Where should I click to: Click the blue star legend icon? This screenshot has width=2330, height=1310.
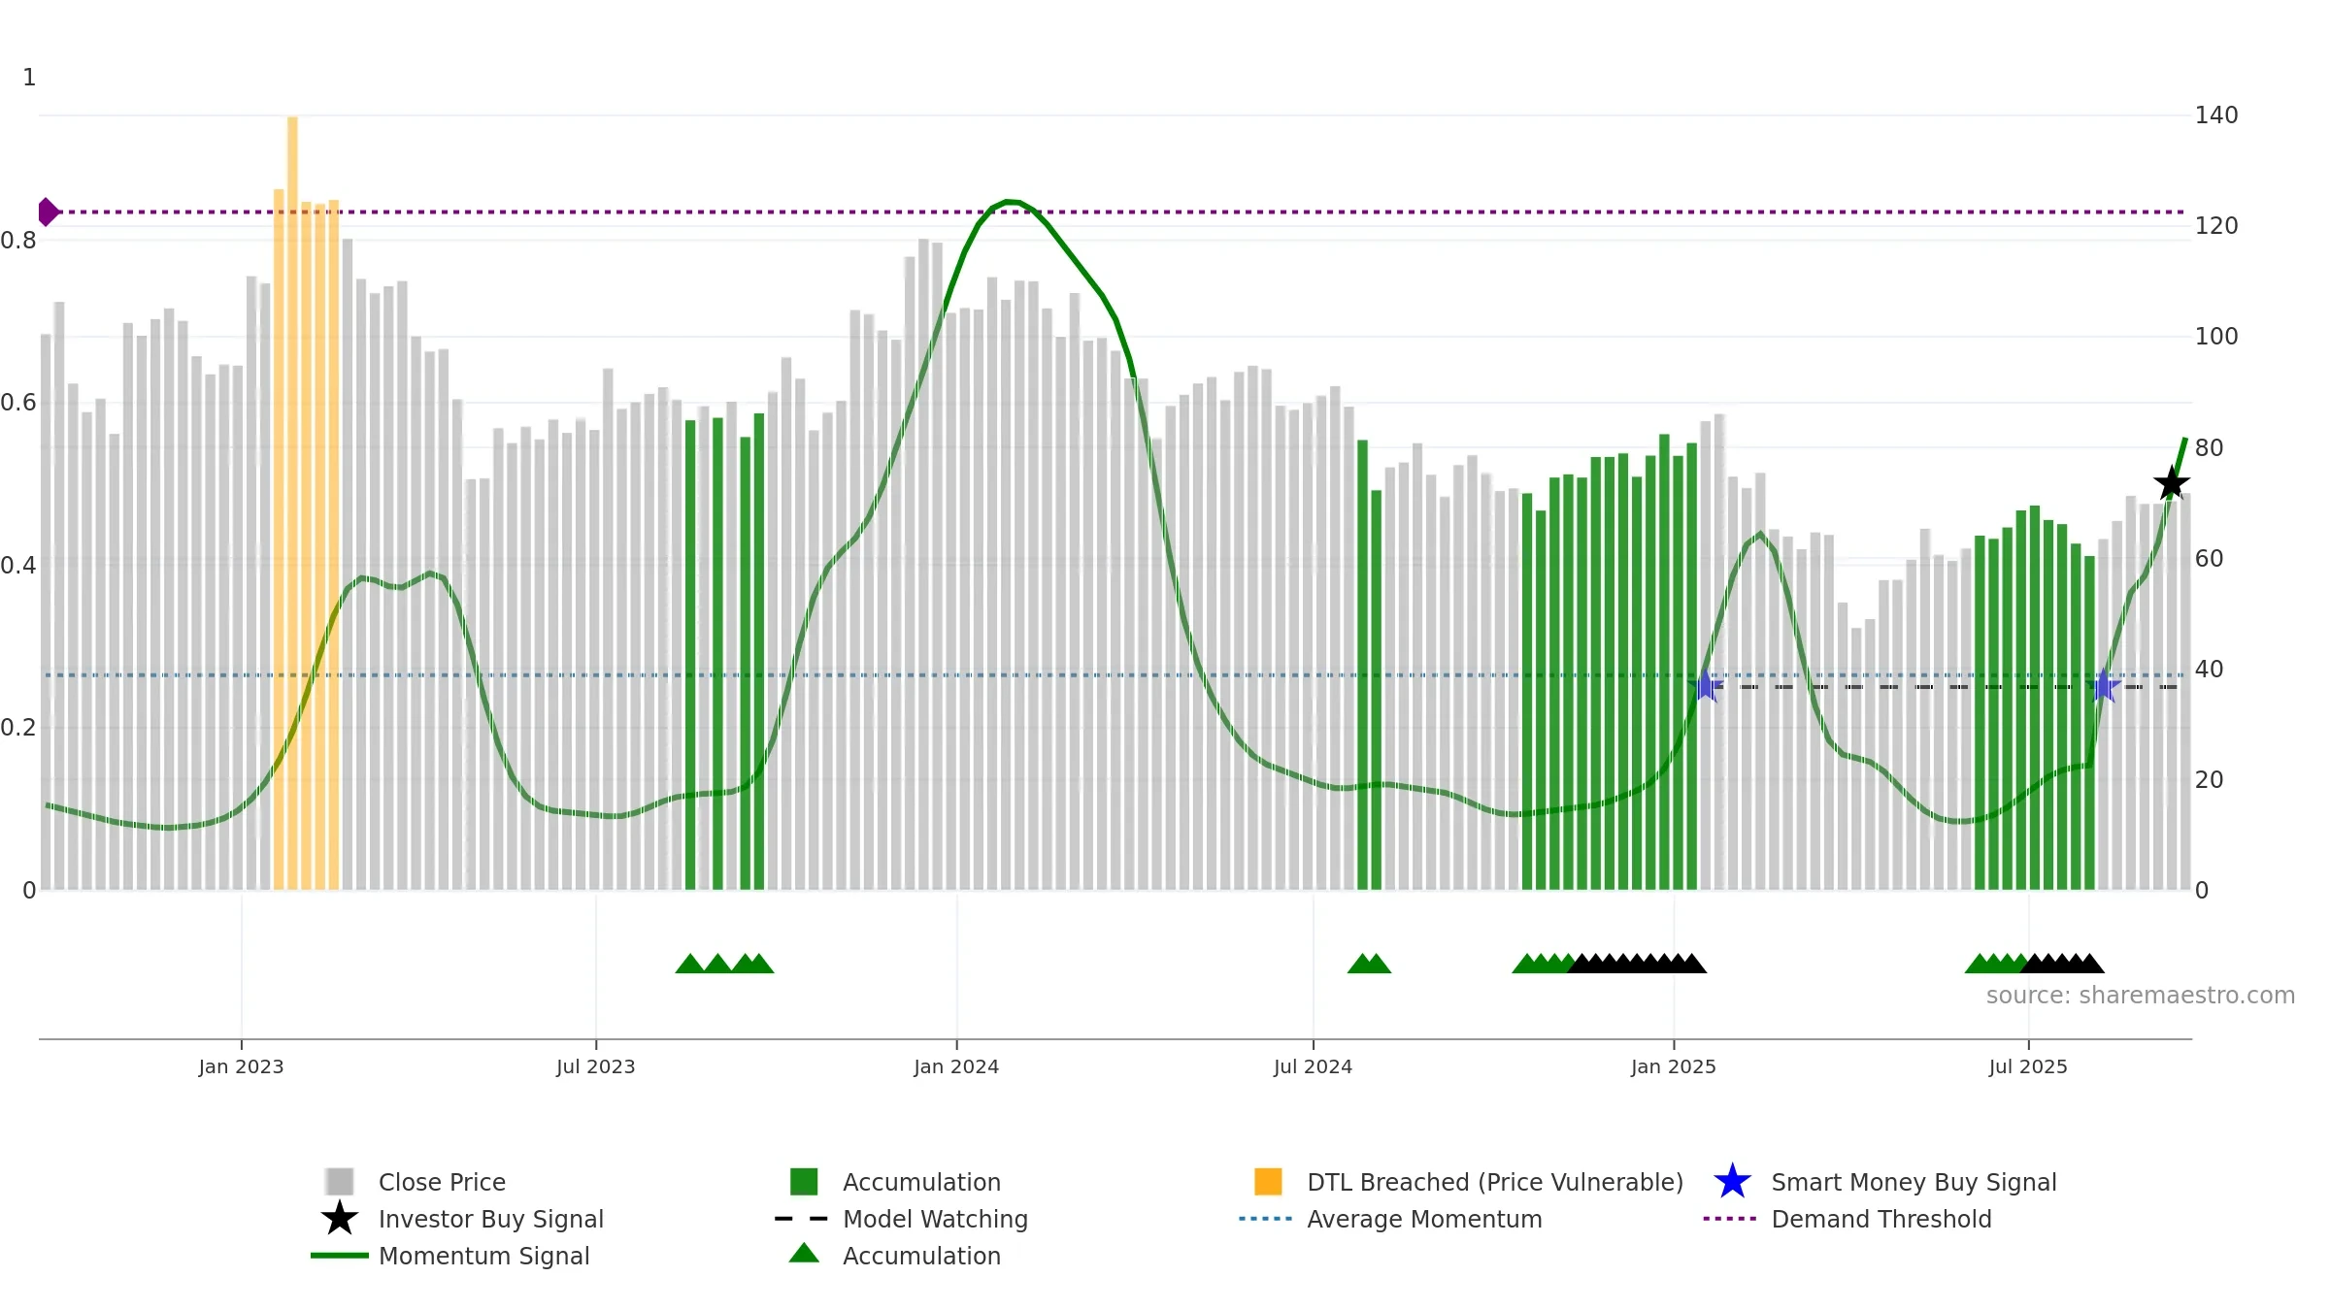pyautogui.click(x=1732, y=1182)
